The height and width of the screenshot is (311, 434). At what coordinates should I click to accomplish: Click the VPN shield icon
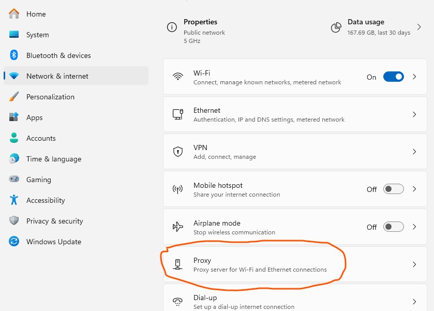coord(178,152)
